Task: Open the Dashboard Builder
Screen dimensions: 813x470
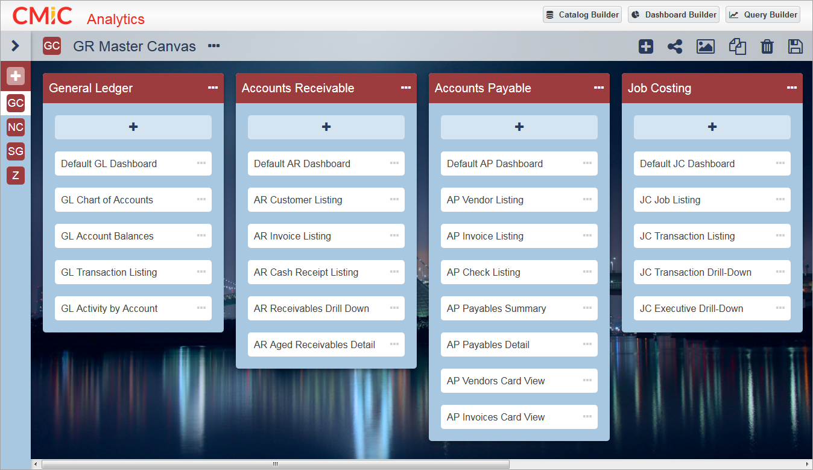Action: click(674, 14)
